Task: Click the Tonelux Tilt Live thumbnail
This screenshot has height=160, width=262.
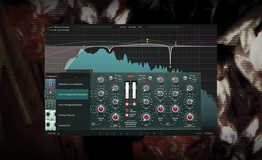Action: pyautogui.click(x=51, y=115)
